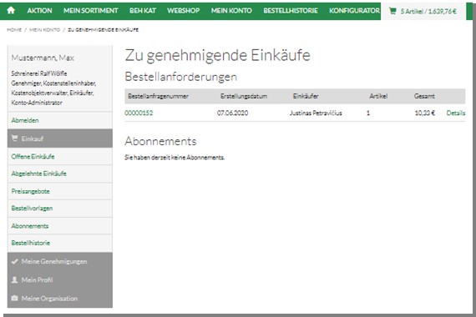Click the Einkauf cart icon in sidebar
Image resolution: width=476 pixels, height=317 pixels.
[x=14, y=138]
